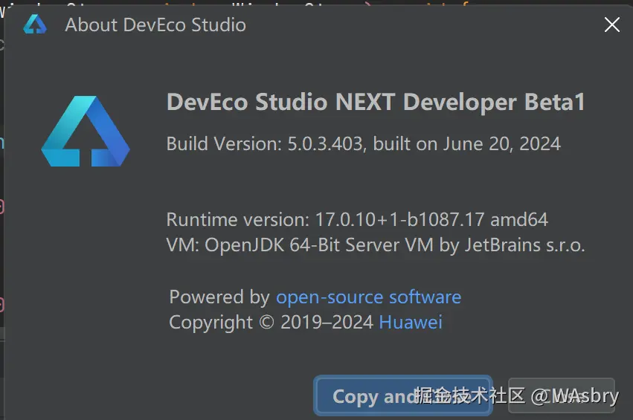Click the Copy and Close button

[403, 395]
